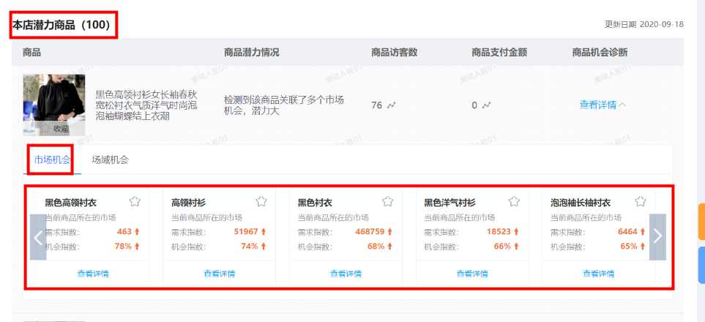Click the 黑色洋气衬衫 card title
The width and height of the screenshot is (705, 322).
pos(450,203)
